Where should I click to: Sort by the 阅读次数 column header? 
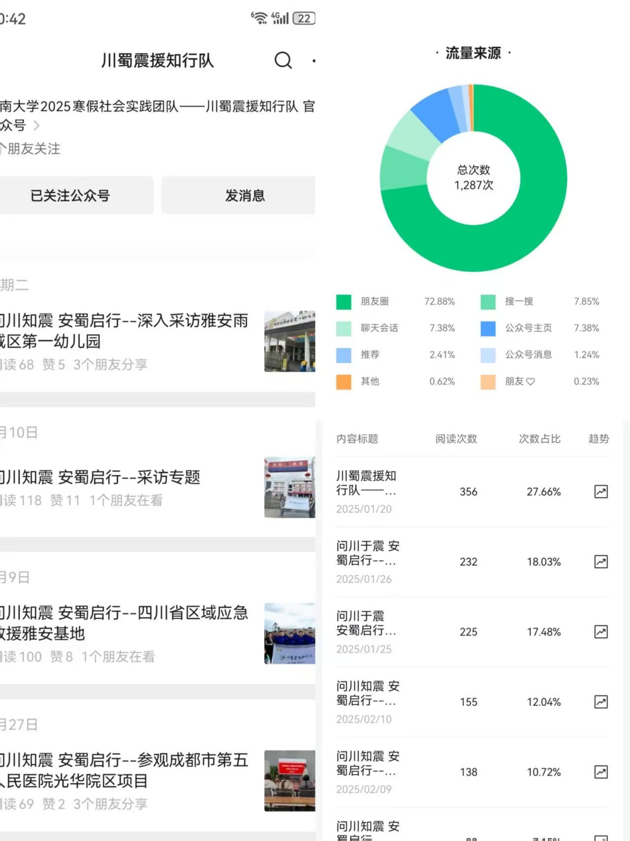pyautogui.click(x=456, y=439)
